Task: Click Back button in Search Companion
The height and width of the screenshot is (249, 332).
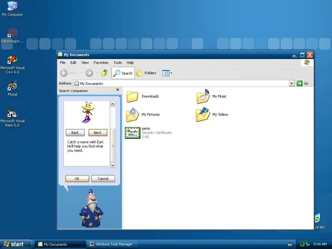Action: coord(75,133)
